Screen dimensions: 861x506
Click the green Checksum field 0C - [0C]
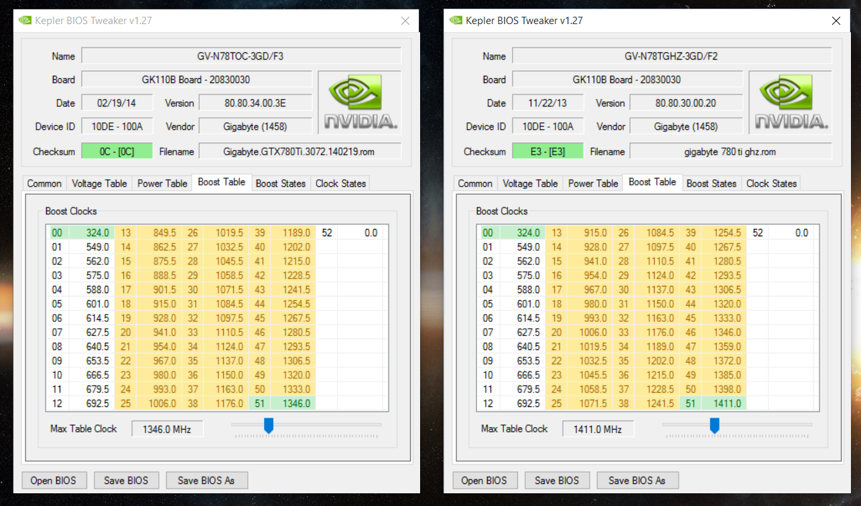(117, 151)
